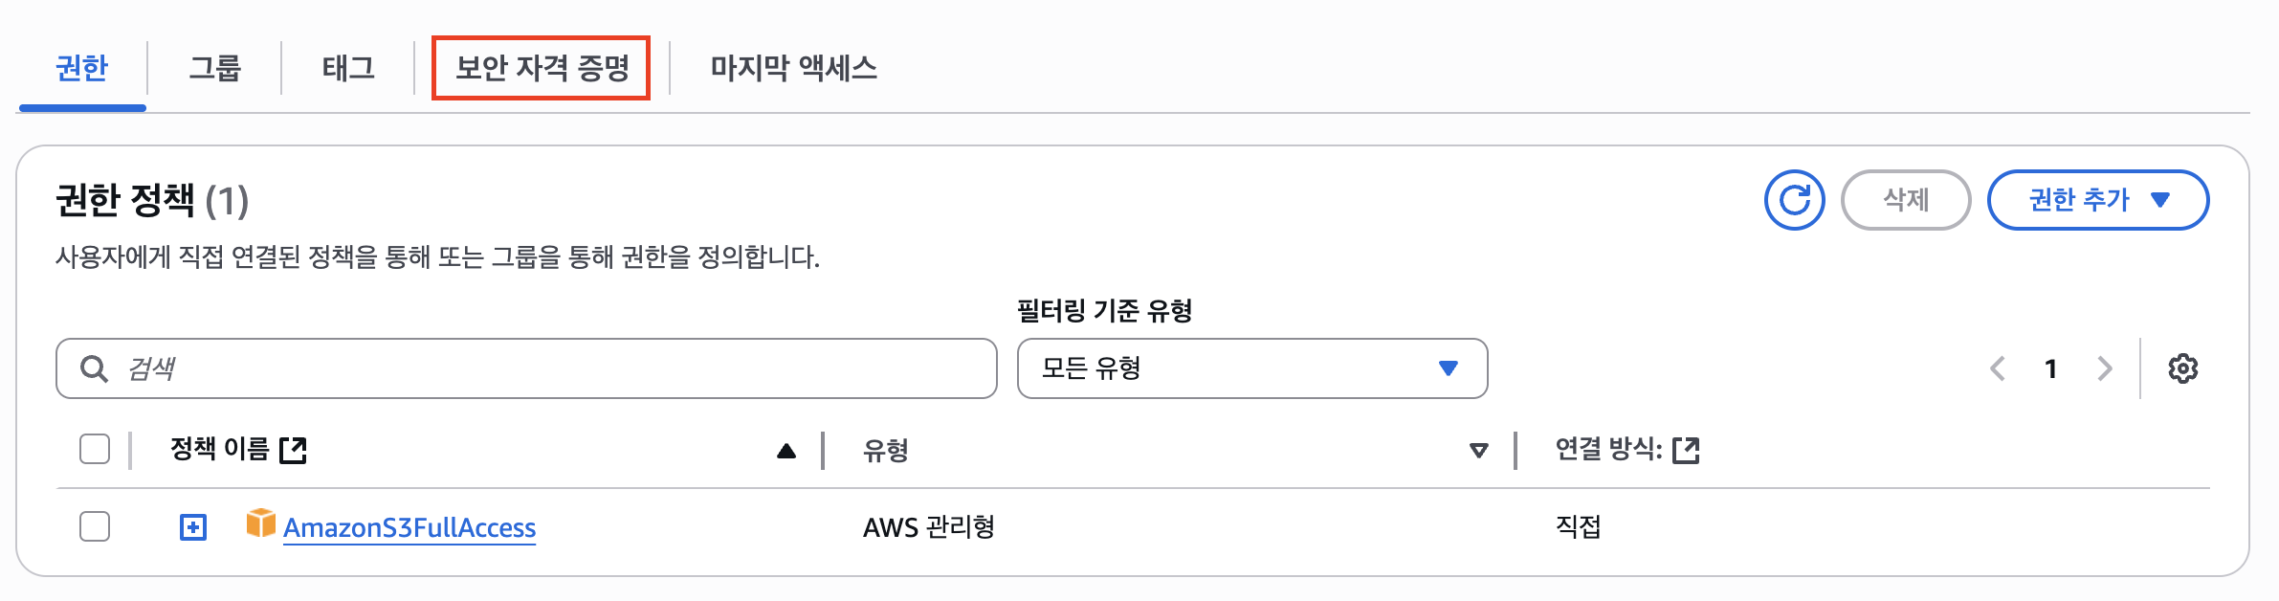Image resolution: width=2279 pixels, height=601 pixels.
Task: Click external link icon beside 정책 이름
Action: coord(293,450)
